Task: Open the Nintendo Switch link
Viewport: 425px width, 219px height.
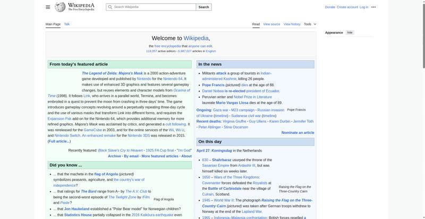Action: coord(67,136)
